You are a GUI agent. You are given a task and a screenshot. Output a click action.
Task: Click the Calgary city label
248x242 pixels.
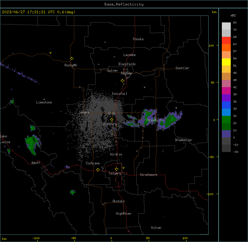coord(115,173)
